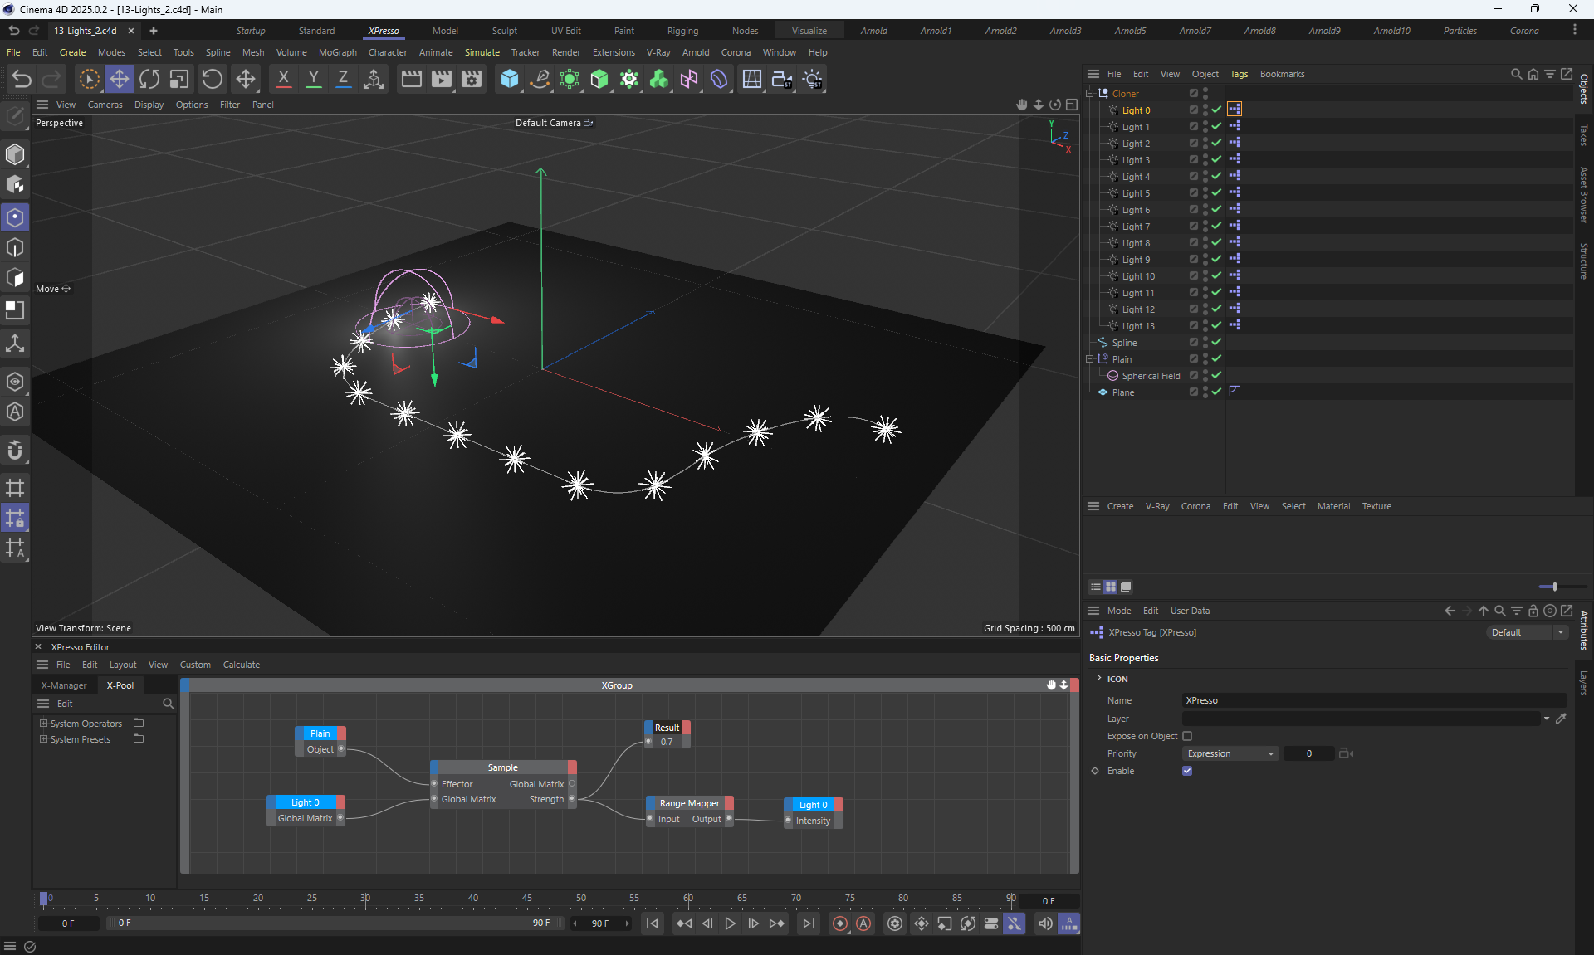Image resolution: width=1594 pixels, height=955 pixels.
Task: Uncheck the Enable checkbox
Action: (x=1187, y=771)
